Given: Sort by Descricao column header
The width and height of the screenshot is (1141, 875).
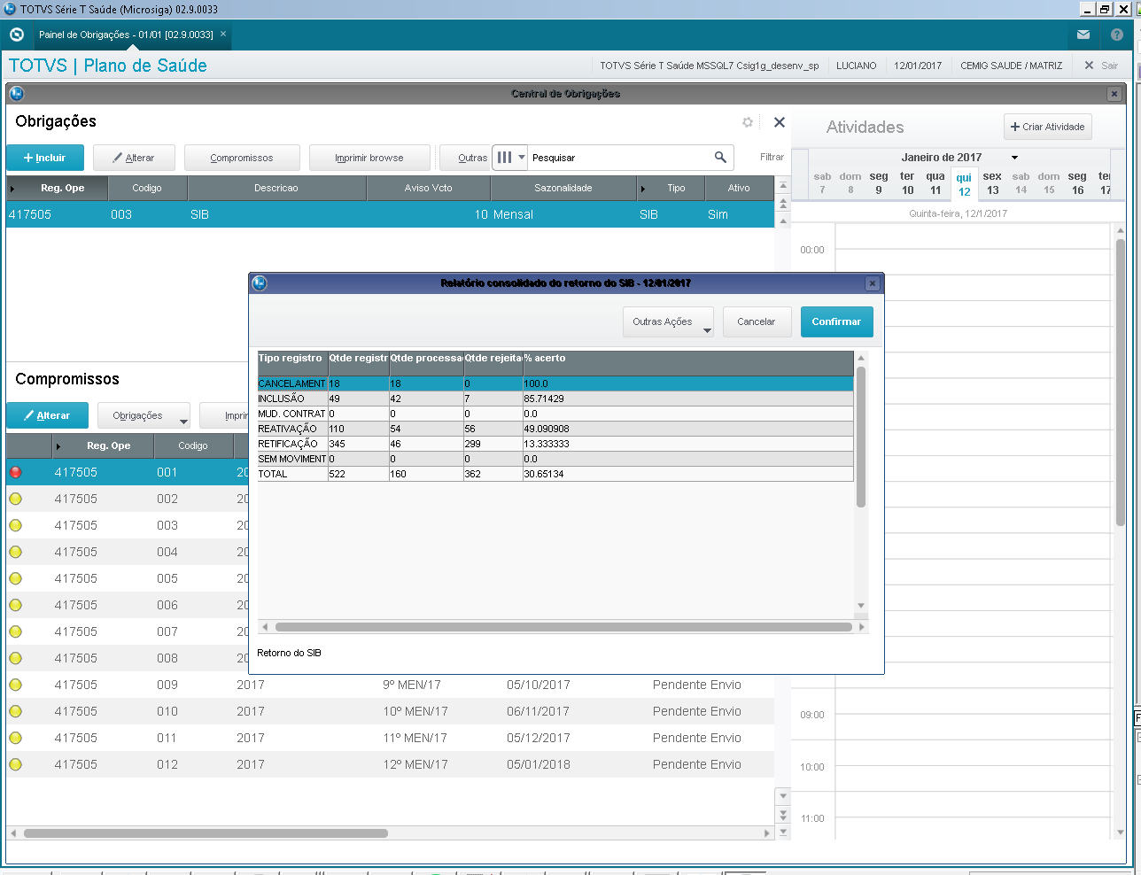Looking at the screenshot, I should tap(276, 188).
